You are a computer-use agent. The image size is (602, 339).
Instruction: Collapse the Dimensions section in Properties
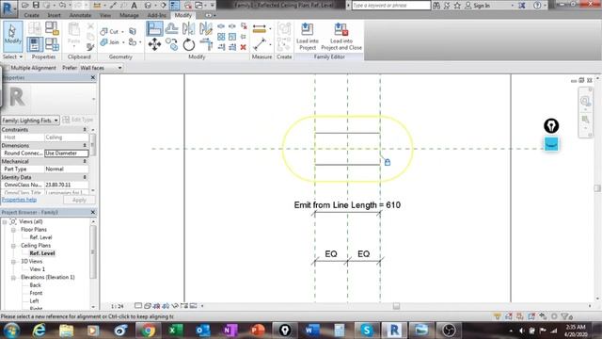click(85, 145)
